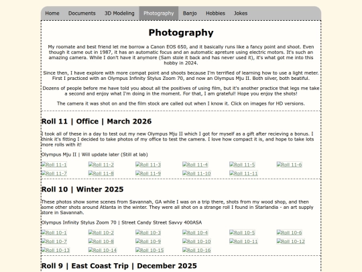Open image Roll 10-1

(x=54, y=232)
